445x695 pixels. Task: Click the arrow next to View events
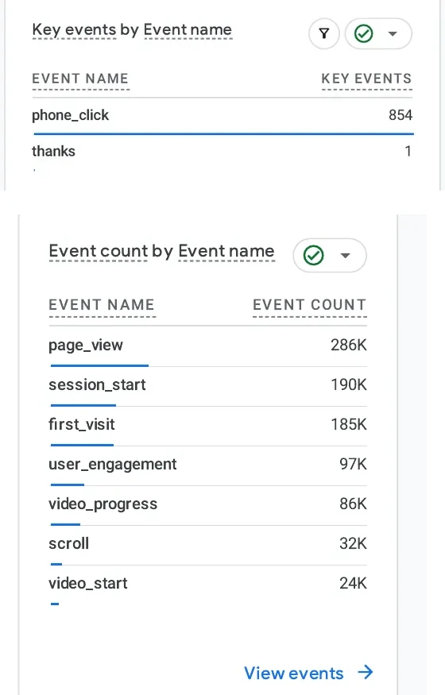pos(366,673)
